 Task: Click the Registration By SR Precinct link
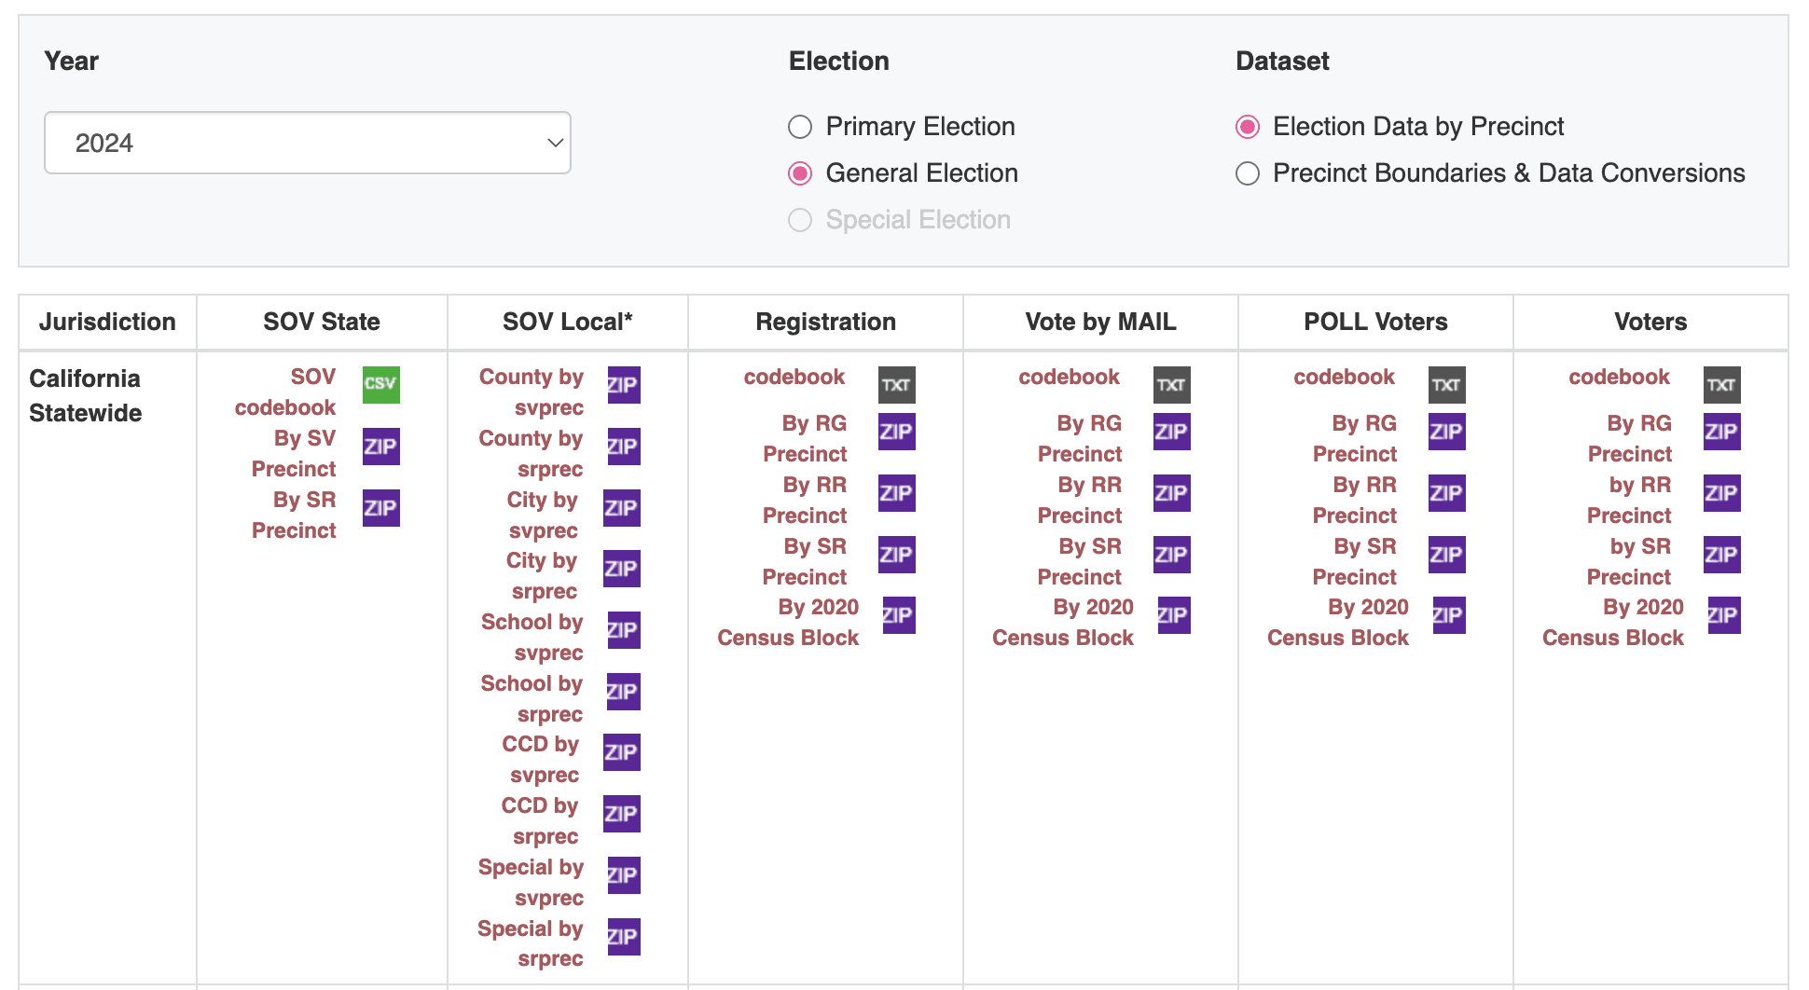click(x=805, y=561)
